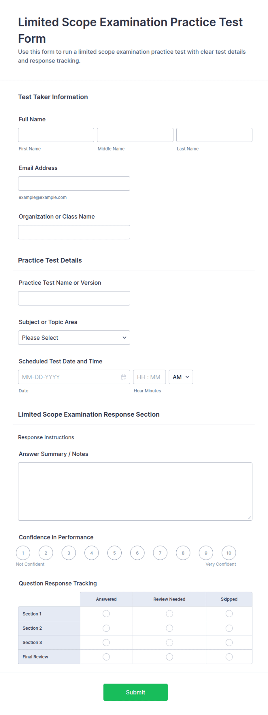
Task: Click the Please Select dropdown chevron
Action: [124, 338]
